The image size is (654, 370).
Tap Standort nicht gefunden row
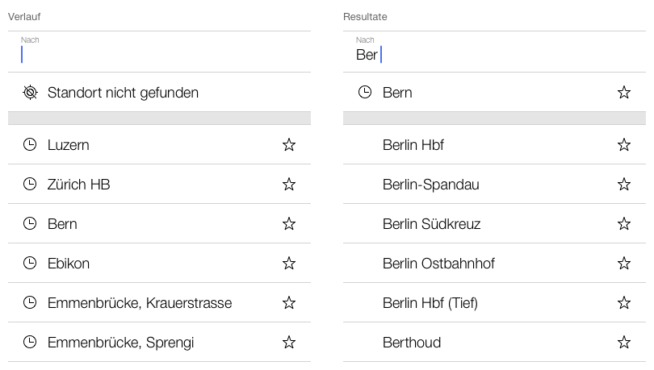pos(123,93)
